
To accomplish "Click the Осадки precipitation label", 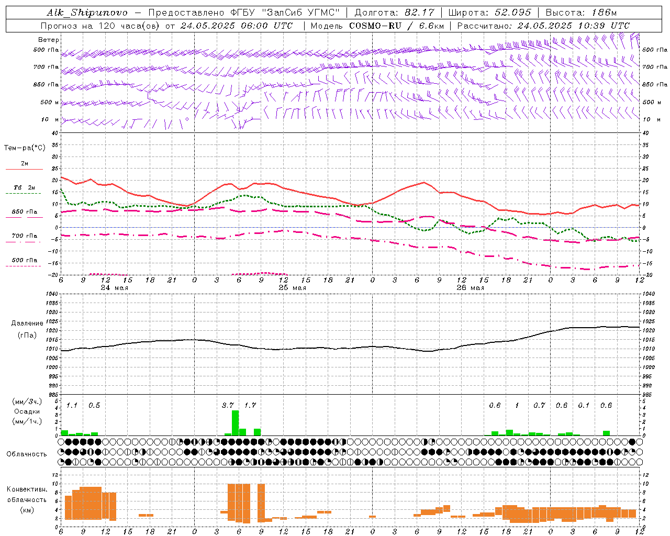I will (27, 411).
